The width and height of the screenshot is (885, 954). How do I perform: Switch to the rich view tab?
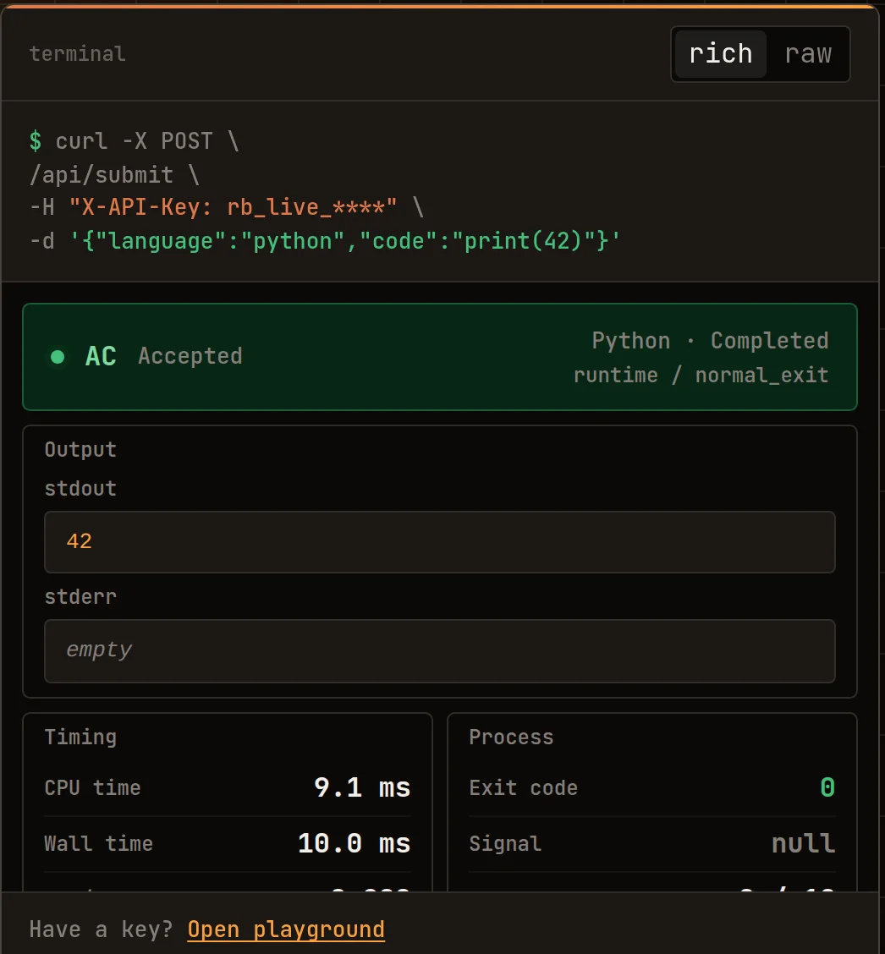(721, 54)
